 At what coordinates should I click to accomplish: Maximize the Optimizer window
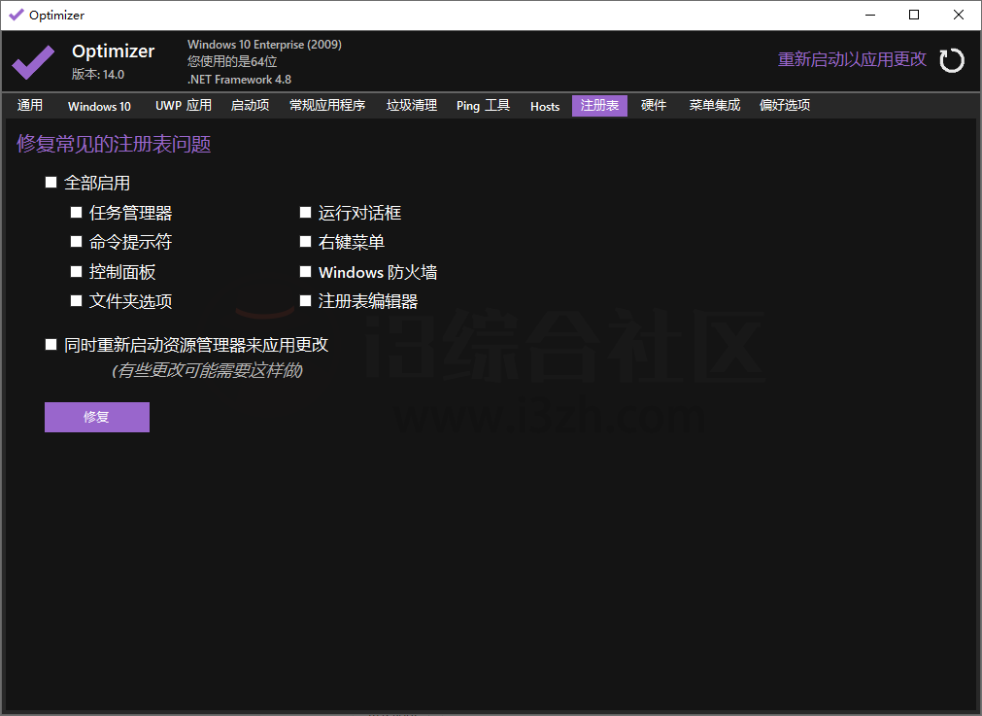tap(914, 15)
